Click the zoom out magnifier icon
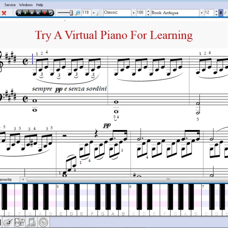The image size is (228, 228). [x=77, y=13]
